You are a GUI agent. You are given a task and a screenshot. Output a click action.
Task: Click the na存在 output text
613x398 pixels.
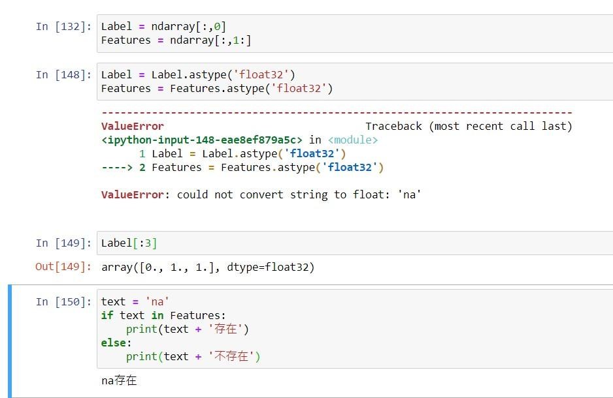[119, 380]
